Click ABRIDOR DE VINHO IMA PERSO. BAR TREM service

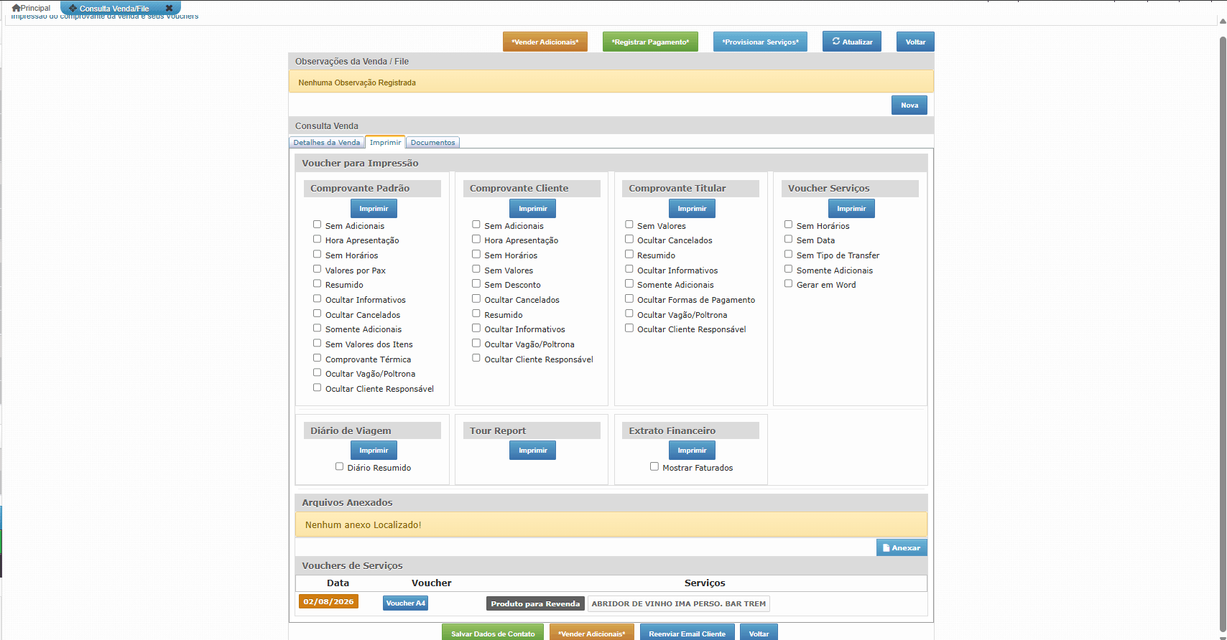679,603
